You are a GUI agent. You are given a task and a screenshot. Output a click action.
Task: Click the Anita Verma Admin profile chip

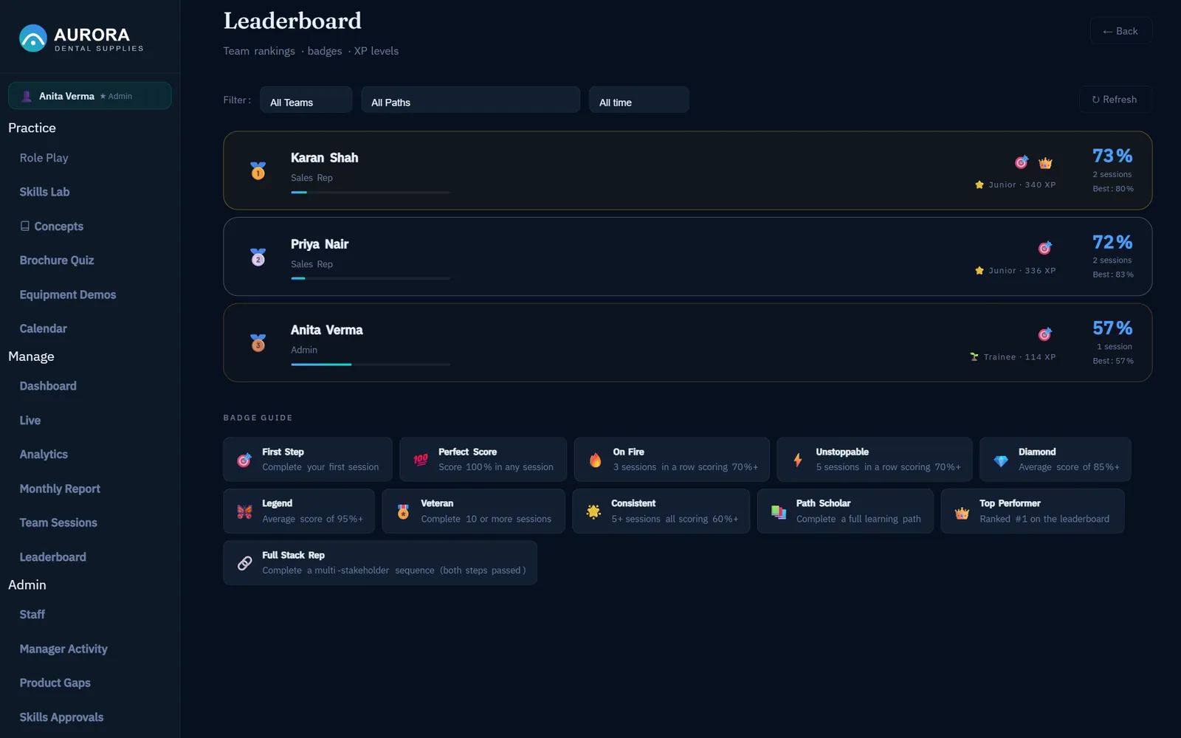coord(90,96)
